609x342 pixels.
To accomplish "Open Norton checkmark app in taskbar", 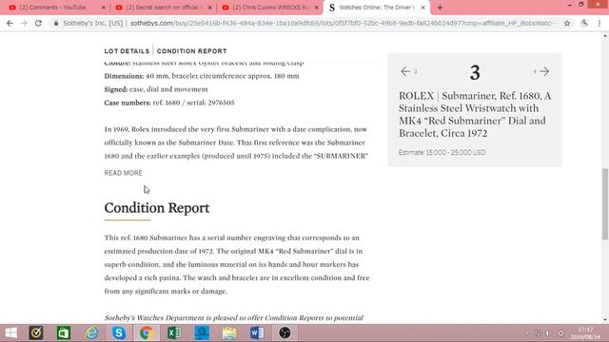I will click(36, 333).
